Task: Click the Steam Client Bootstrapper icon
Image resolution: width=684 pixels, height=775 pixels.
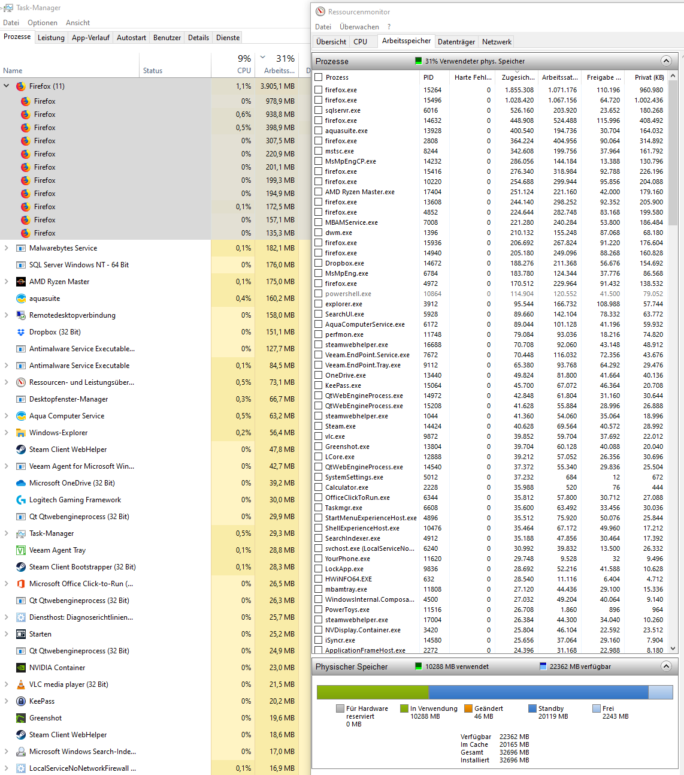Action: [x=21, y=567]
